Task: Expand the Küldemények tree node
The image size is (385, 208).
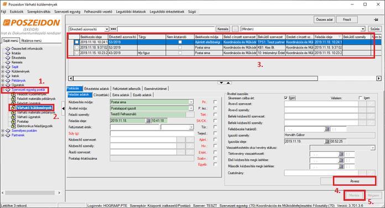Action: 3,71
